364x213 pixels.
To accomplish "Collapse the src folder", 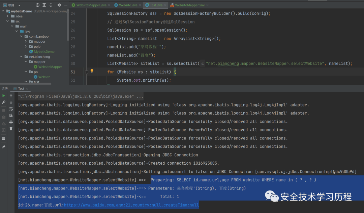I will point(7,21).
